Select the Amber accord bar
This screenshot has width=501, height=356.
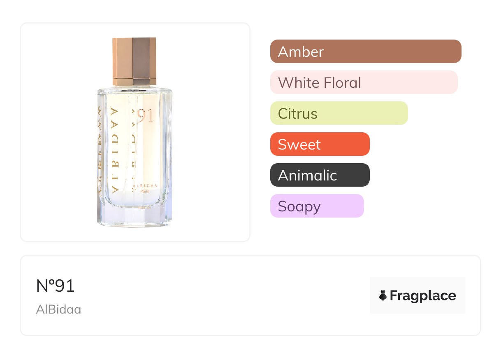point(365,52)
